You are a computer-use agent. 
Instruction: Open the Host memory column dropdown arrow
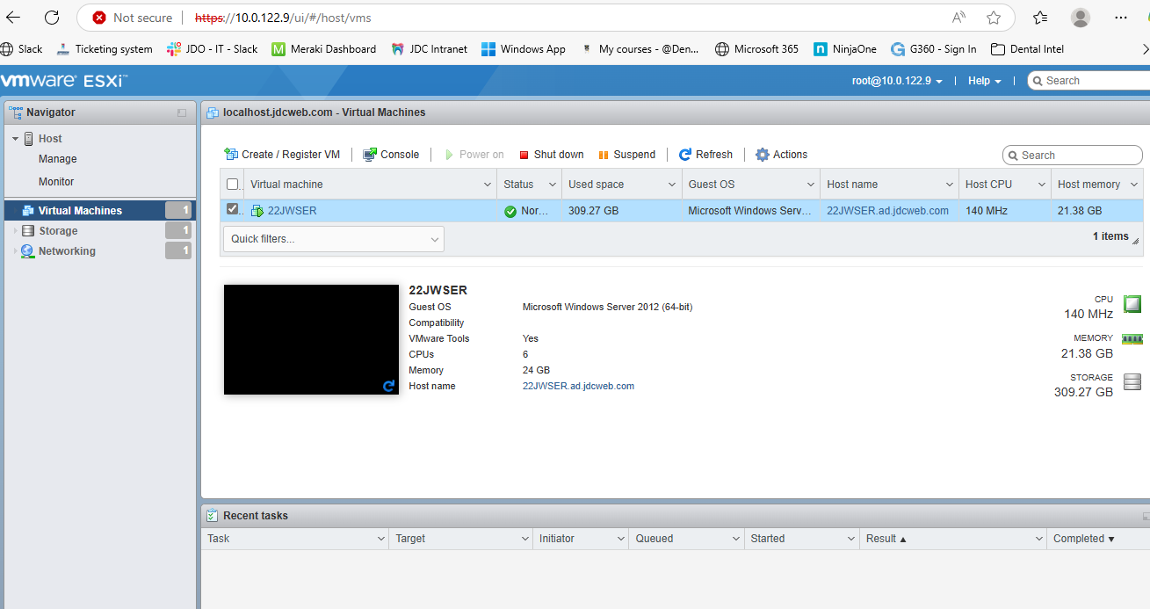1134,185
